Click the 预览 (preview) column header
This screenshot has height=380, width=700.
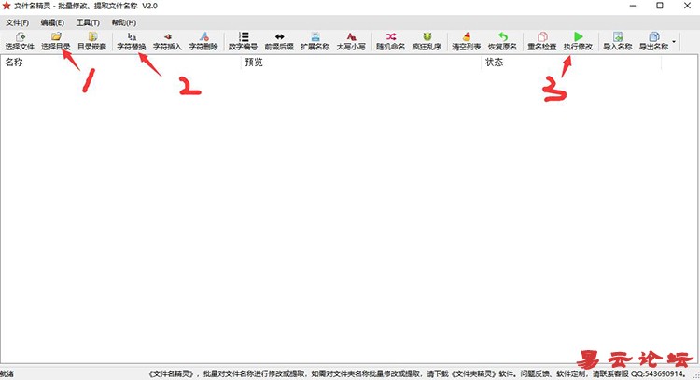[360, 63]
